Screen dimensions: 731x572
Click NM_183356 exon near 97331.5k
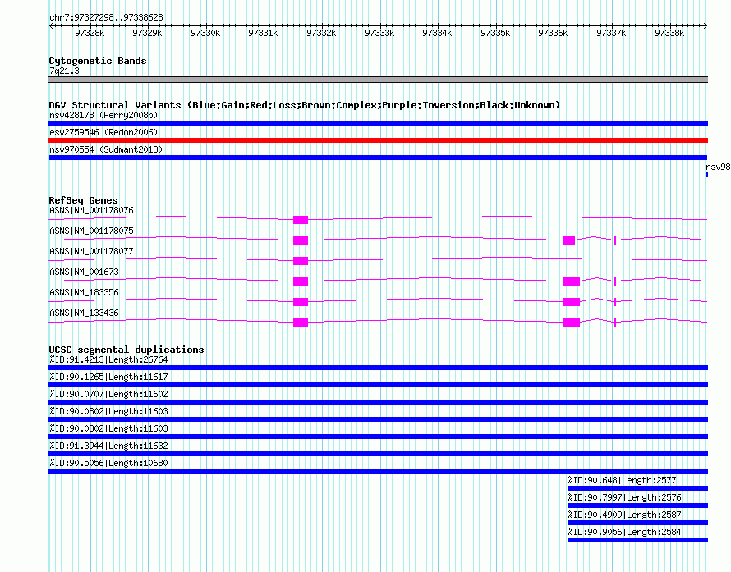tap(301, 302)
